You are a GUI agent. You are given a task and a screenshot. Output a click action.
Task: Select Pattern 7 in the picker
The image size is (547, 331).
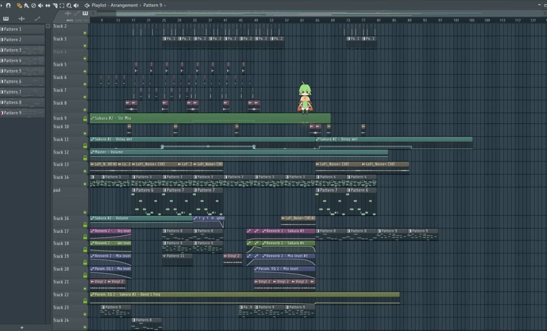(22, 92)
